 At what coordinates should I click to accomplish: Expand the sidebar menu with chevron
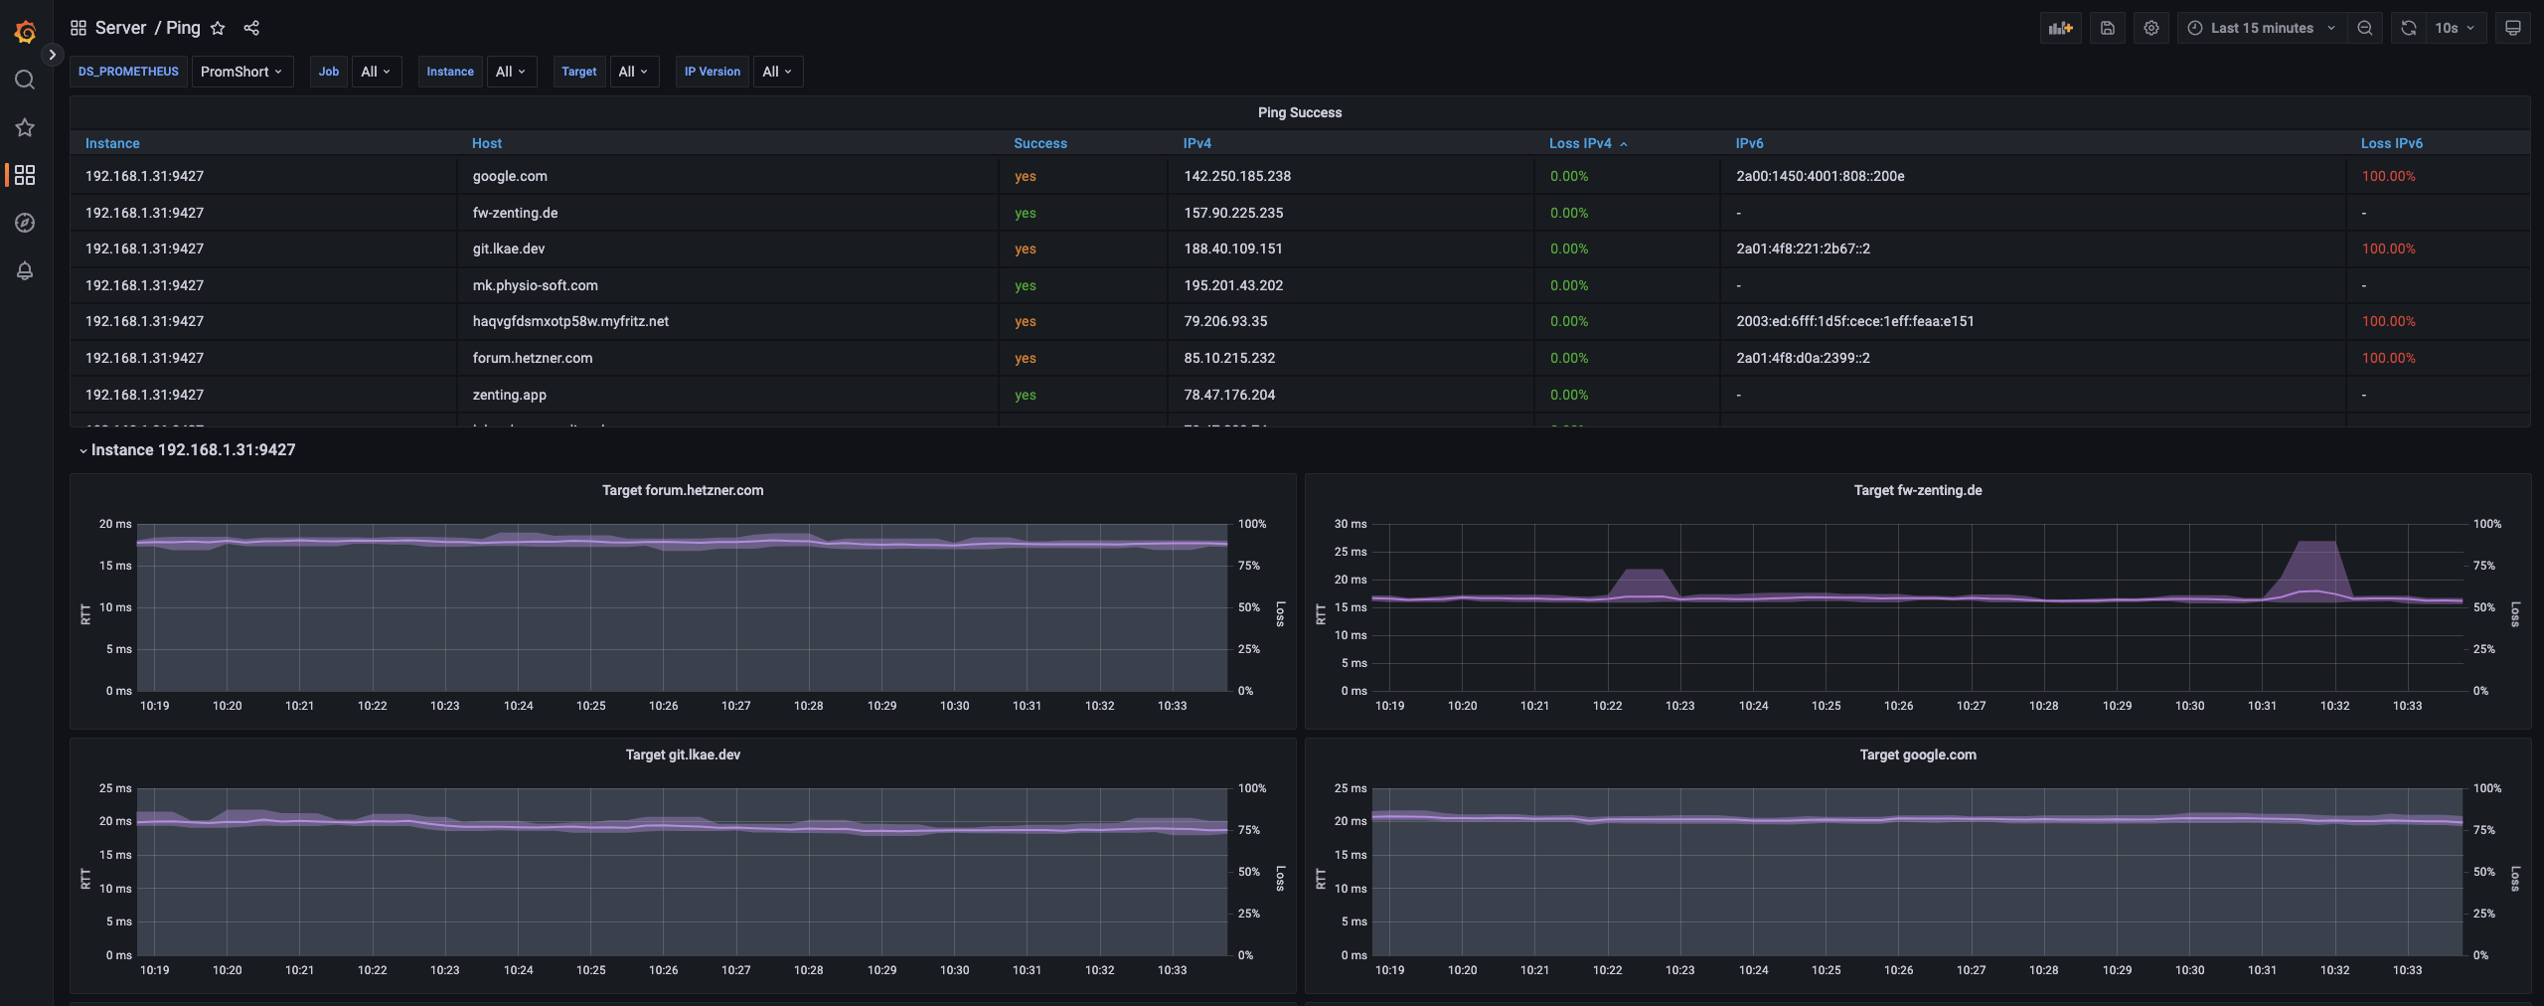[x=53, y=55]
